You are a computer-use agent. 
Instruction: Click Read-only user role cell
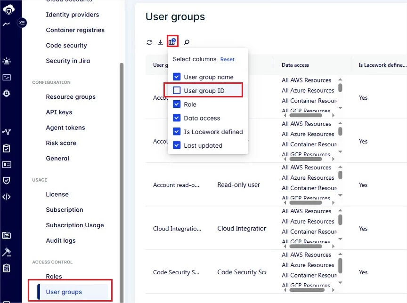point(238,185)
